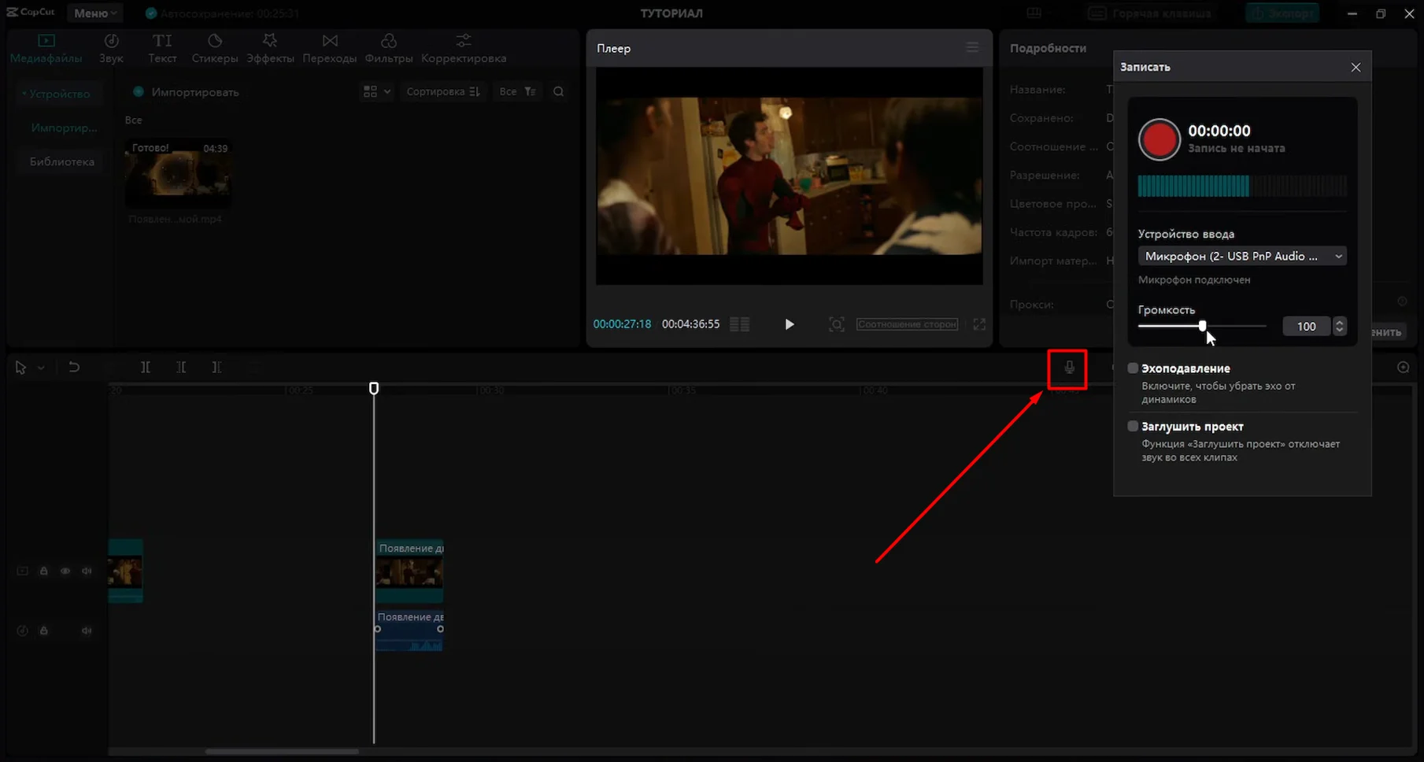Click the Импортировать button
This screenshot has width=1424, height=762.
(x=186, y=92)
